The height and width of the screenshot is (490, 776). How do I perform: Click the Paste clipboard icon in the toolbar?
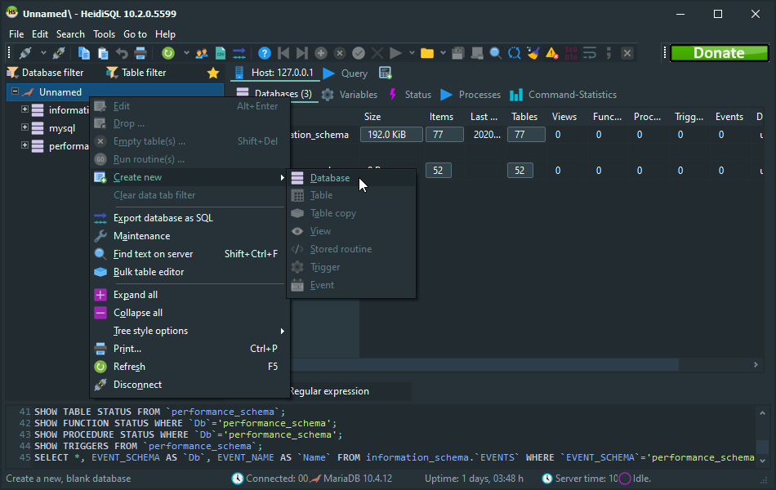tap(103, 53)
